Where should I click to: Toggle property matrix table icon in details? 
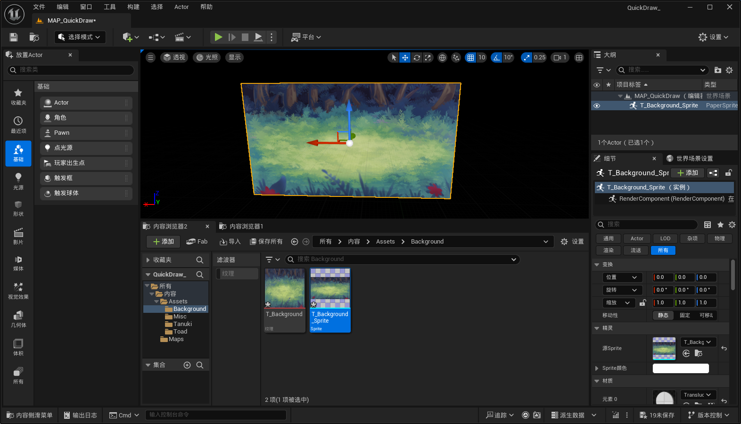coord(708,225)
